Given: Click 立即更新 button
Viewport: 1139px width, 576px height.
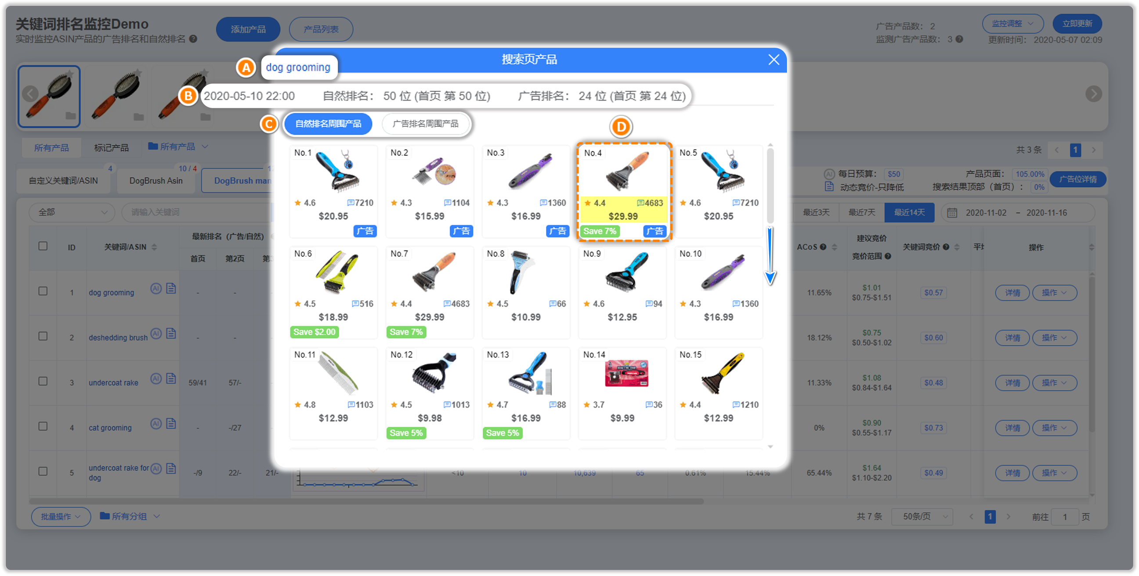Looking at the screenshot, I should click(x=1077, y=24).
